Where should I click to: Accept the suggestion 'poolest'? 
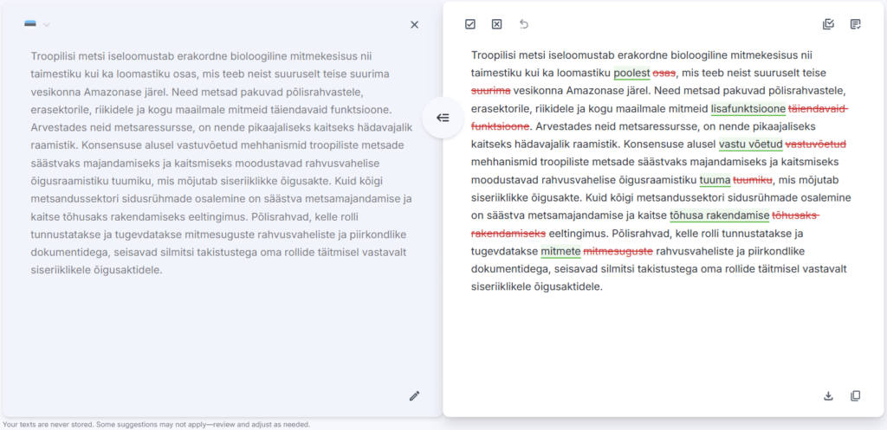[x=631, y=73]
